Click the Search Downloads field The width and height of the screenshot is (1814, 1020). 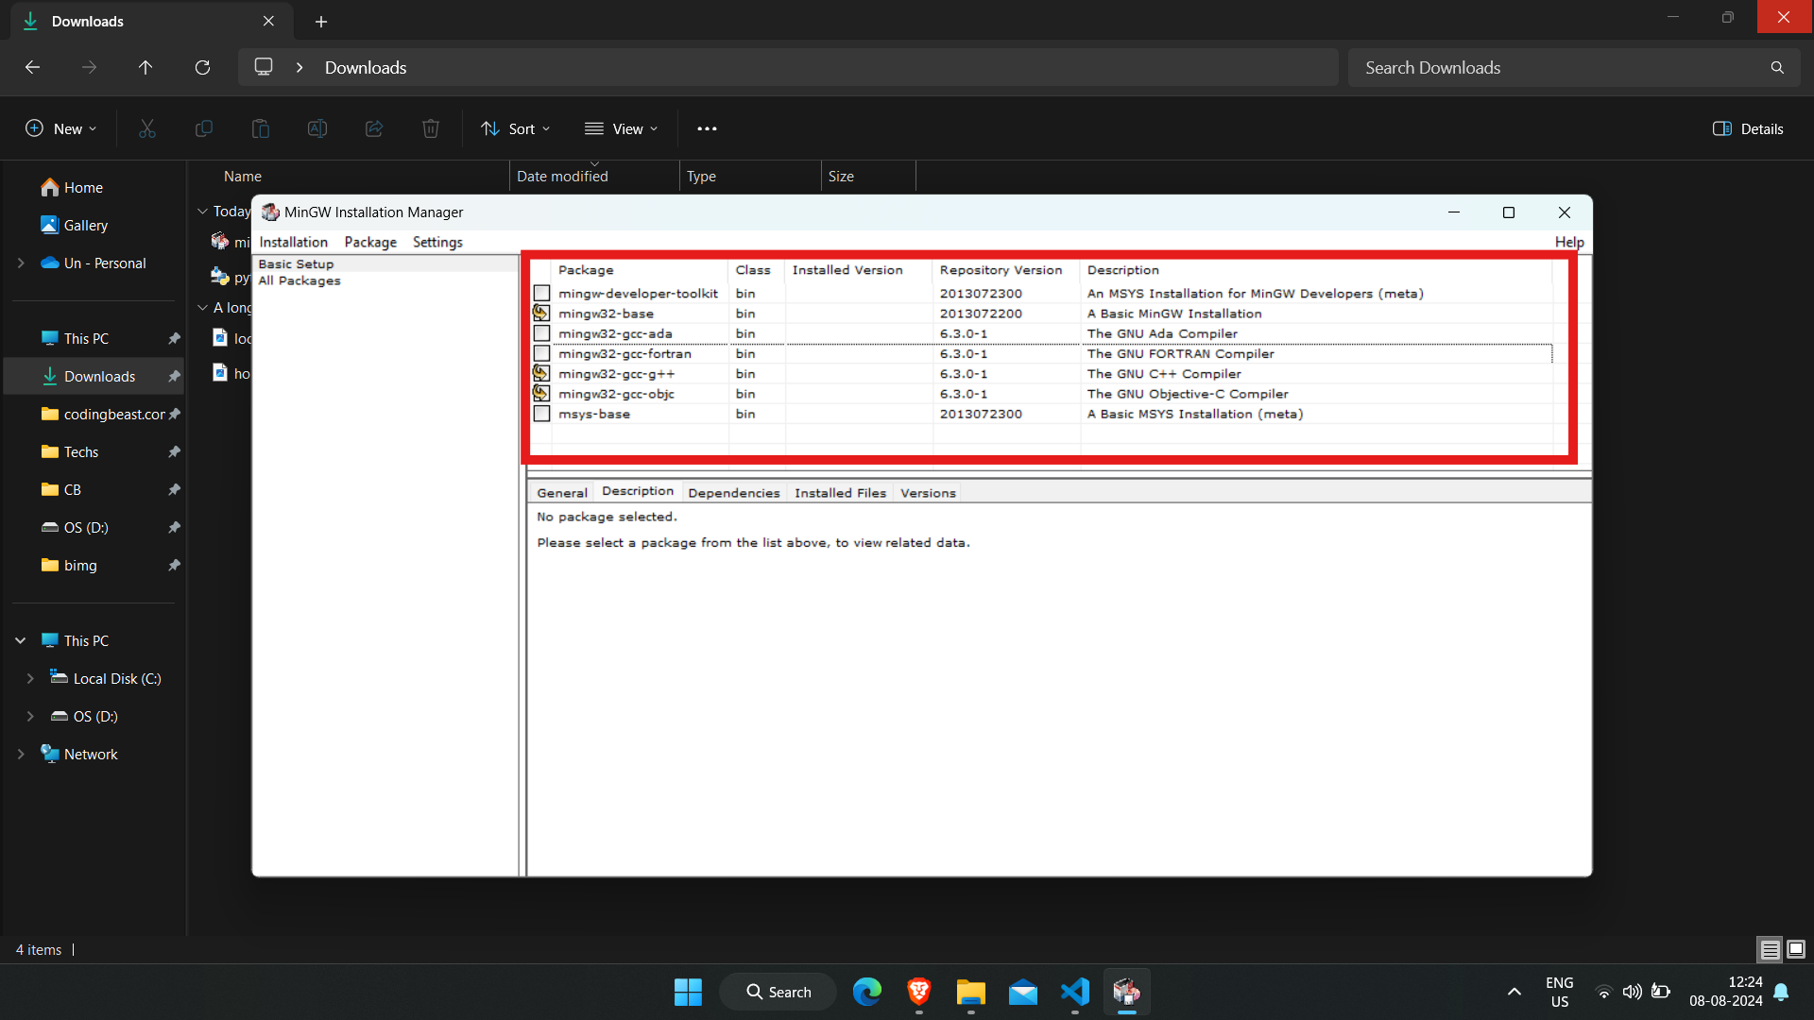point(1573,68)
